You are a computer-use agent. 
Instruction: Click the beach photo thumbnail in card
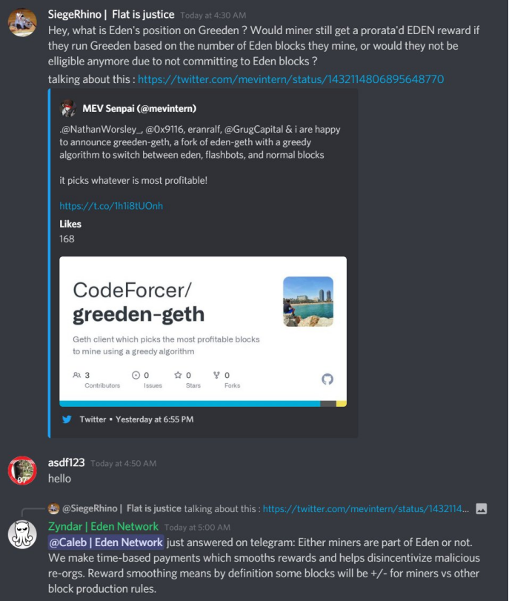click(x=308, y=302)
